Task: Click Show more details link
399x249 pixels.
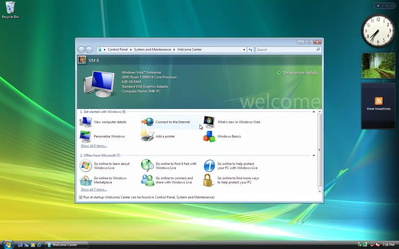Action: [x=297, y=73]
